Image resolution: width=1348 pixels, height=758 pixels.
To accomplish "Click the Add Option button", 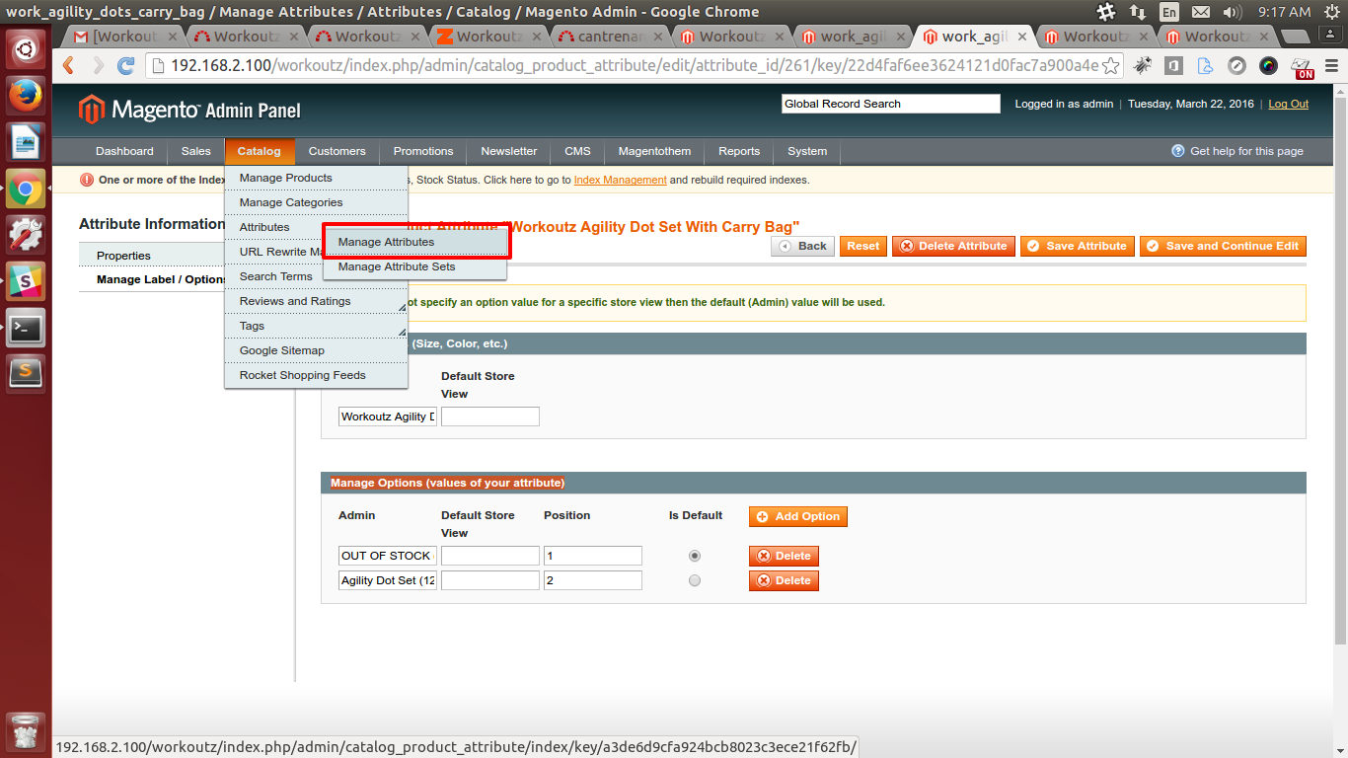I will click(798, 516).
